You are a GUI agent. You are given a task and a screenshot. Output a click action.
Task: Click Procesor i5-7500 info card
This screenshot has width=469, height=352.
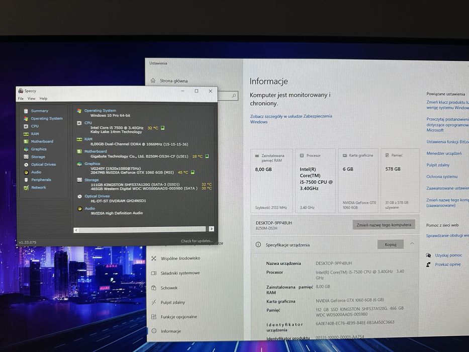(x=315, y=181)
